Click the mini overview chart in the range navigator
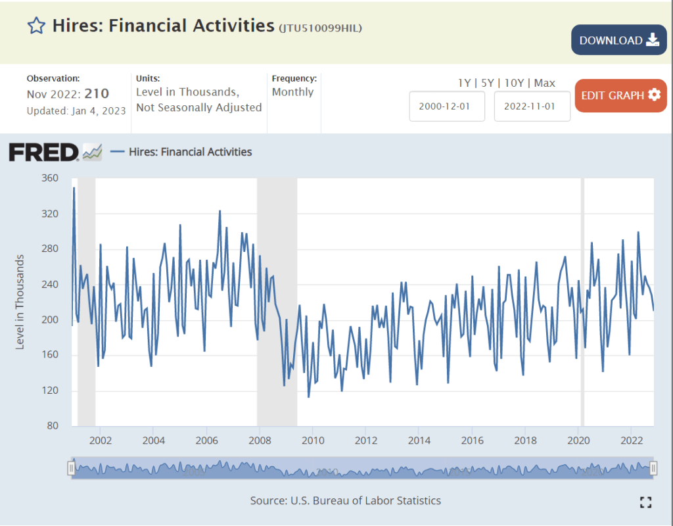This screenshot has height=526, width=673. pyautogui.click(x=361, y=468)
